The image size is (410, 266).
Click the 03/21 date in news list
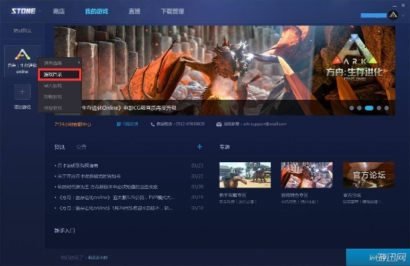(x=197, y=176)
